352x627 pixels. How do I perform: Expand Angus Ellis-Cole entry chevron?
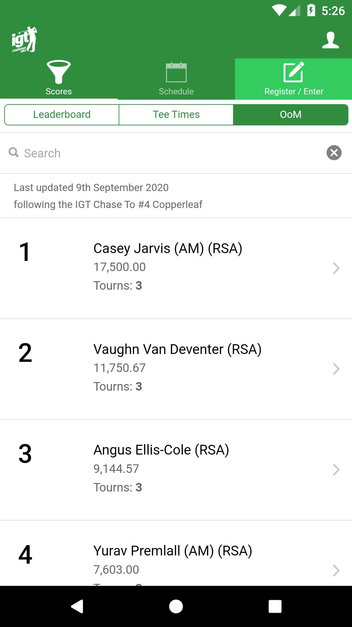(x=336, y=470)
